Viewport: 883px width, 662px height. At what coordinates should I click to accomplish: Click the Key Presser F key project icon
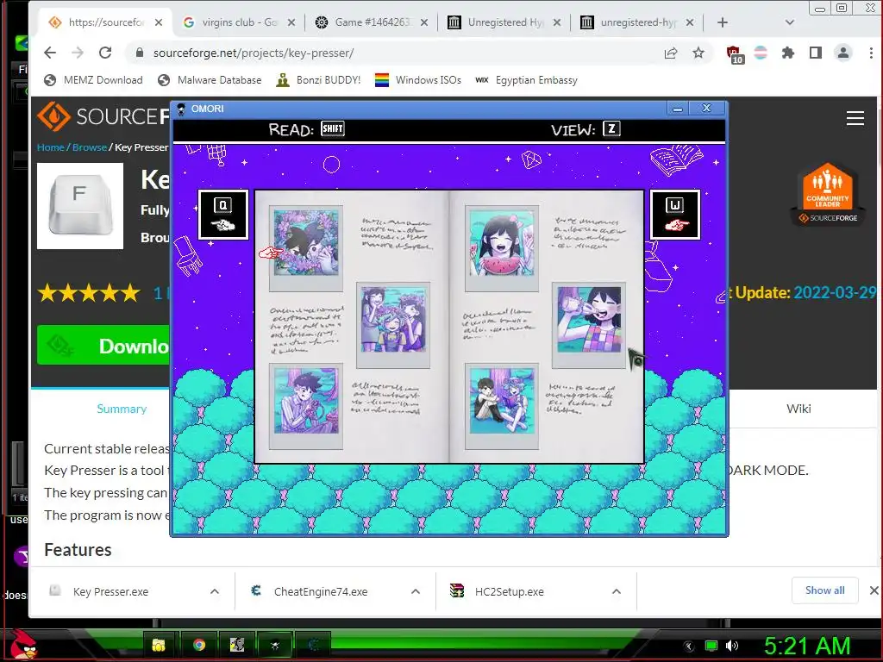(80, 206)
